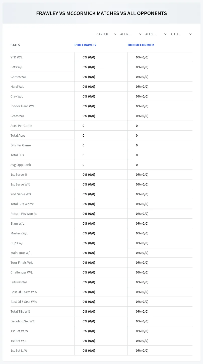Click the chevron arrow beside CAREER

click(115, 34)
